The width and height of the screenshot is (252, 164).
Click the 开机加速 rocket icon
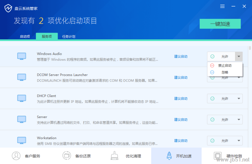pyautogui.click(x=169, y=156)
